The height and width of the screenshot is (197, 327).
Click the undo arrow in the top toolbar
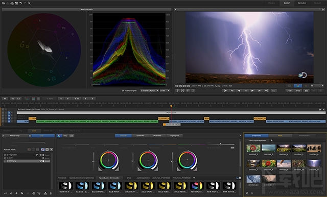coord(20,3)
